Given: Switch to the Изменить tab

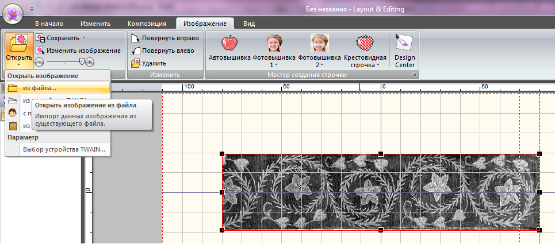Looking at the screenshot, I should 95,24.
